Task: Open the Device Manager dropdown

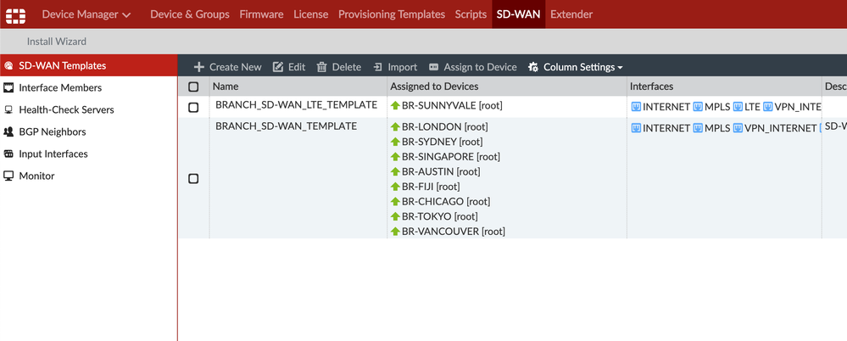Action: pyautogui.click(x=86, y=14)
